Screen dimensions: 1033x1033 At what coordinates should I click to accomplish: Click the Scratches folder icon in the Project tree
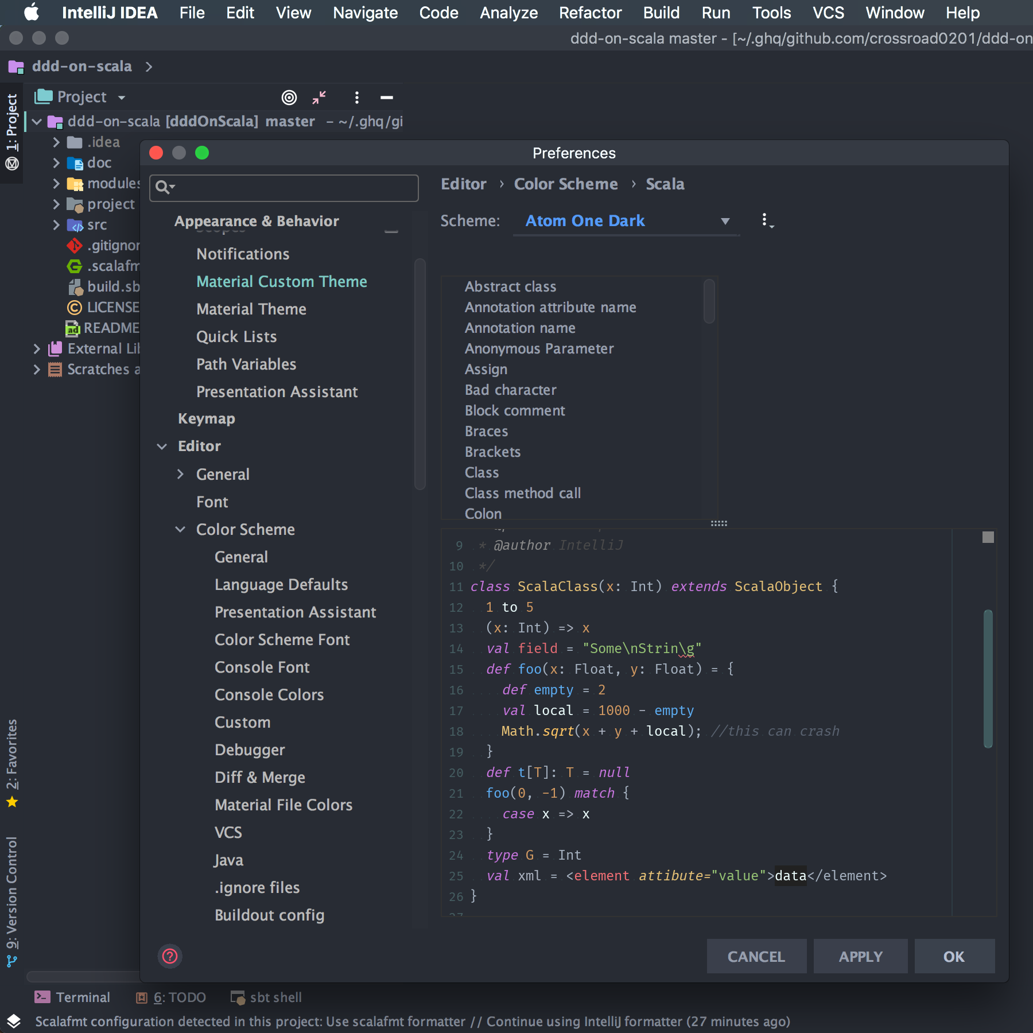pyautogui.click(x=55, y=370)
